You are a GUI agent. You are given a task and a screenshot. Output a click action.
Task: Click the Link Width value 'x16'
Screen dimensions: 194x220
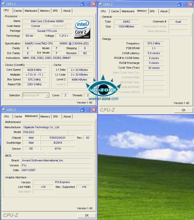(43, 187)
